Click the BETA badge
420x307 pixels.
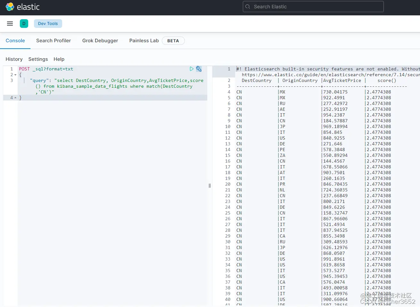173,41
